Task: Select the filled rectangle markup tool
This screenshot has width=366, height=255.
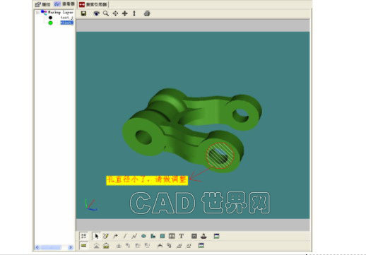Action: [x=163, y=236]
